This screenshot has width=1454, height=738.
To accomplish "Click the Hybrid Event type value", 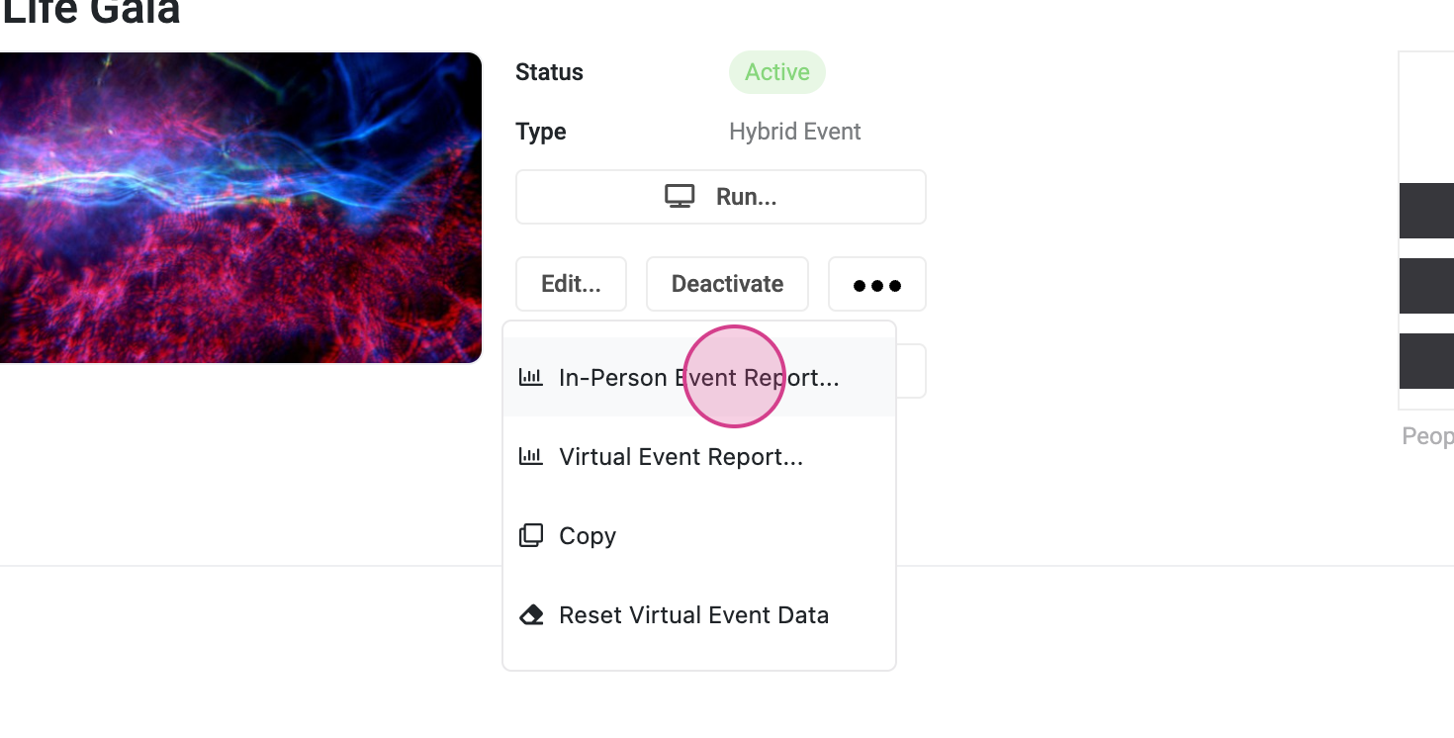I will pos(794,132).
